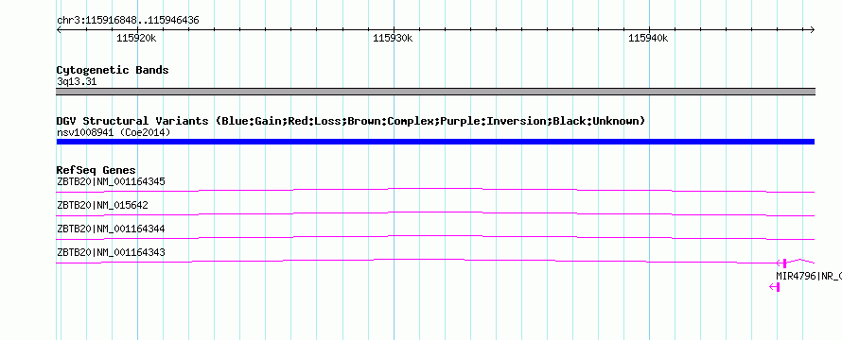
Task: Click the 115920k ruler tick label
Action: tap(136, 38)
